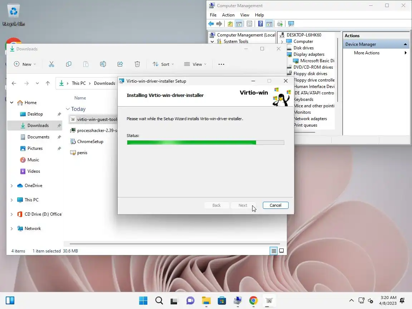
Task: Click the Up arrow in Downloads navigation
Action: [x=48, y=83]
